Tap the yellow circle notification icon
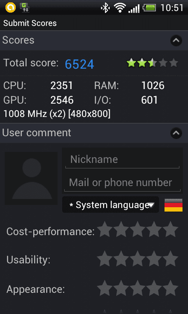 (x=11, y=7)
